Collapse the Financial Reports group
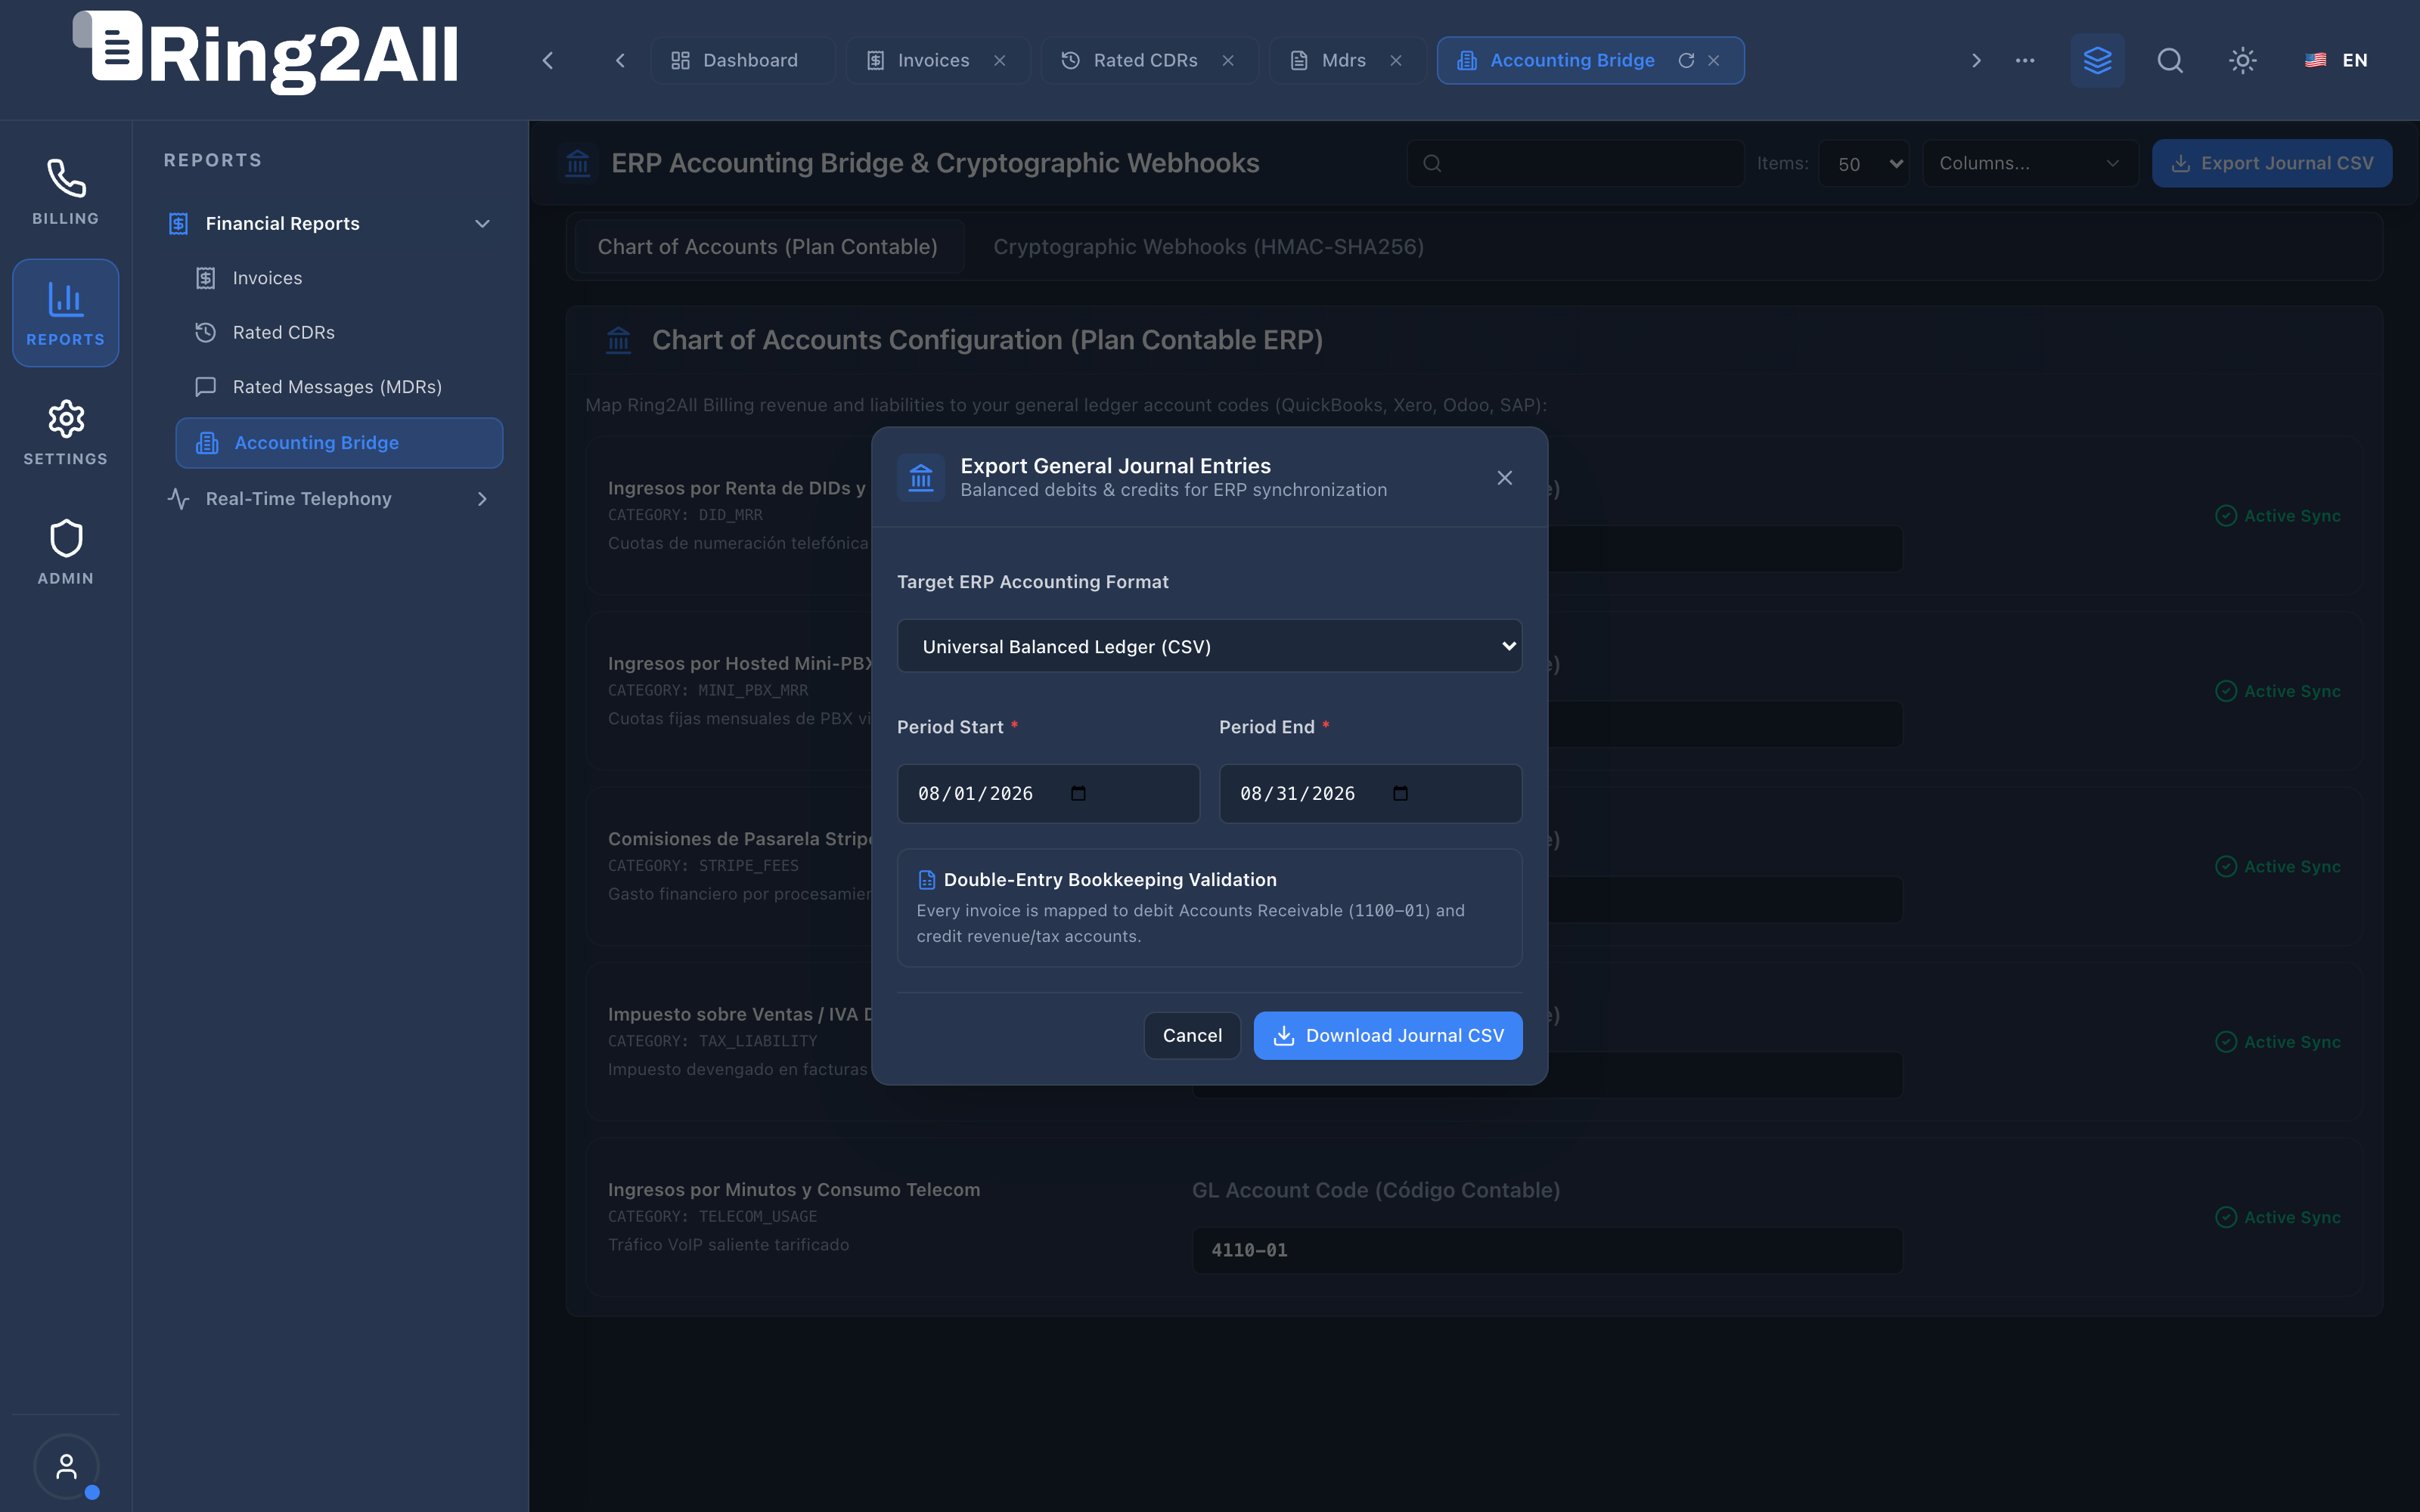The image size is (2420, 1512). click(330, 223)
